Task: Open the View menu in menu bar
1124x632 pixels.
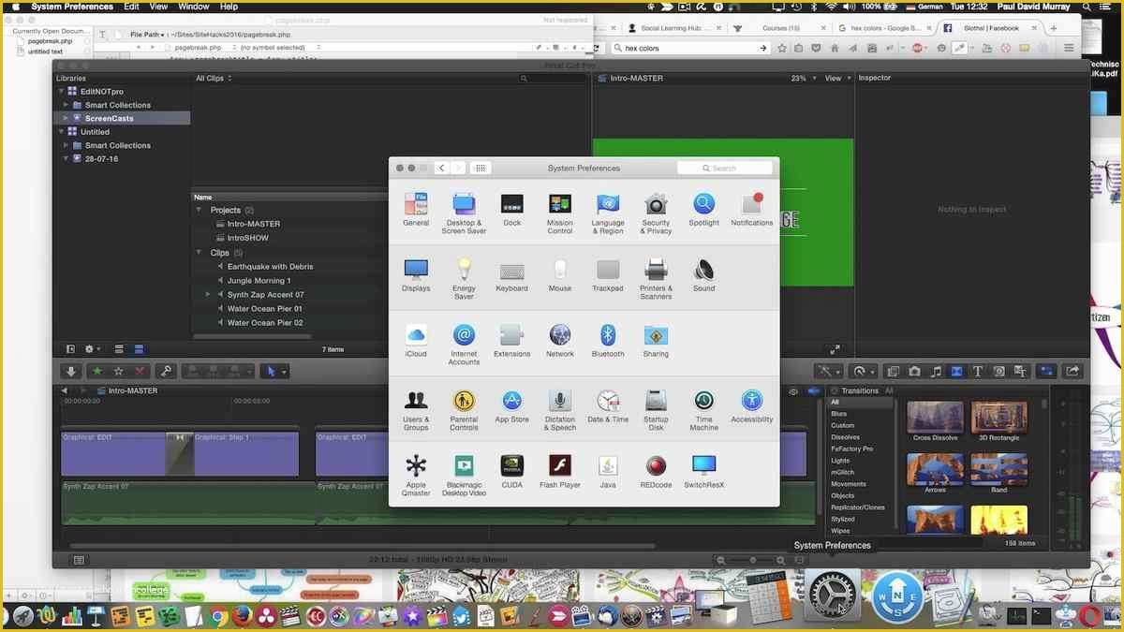Action: tap(159, 7)
